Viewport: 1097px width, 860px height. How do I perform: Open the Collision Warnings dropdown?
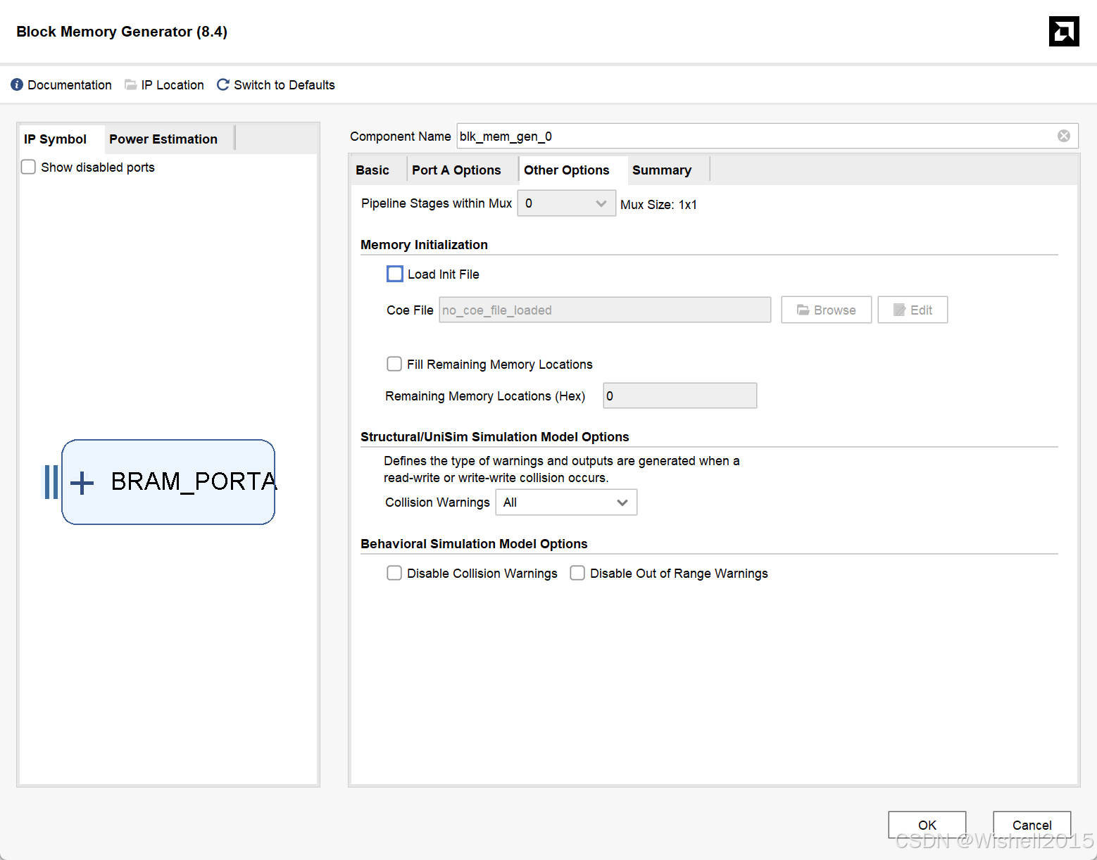(567, 502)
